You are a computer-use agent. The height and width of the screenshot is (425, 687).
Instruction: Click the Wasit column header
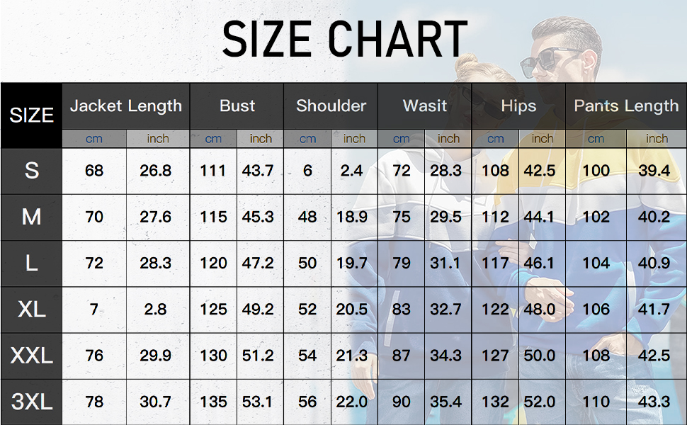tap(425, 106)
